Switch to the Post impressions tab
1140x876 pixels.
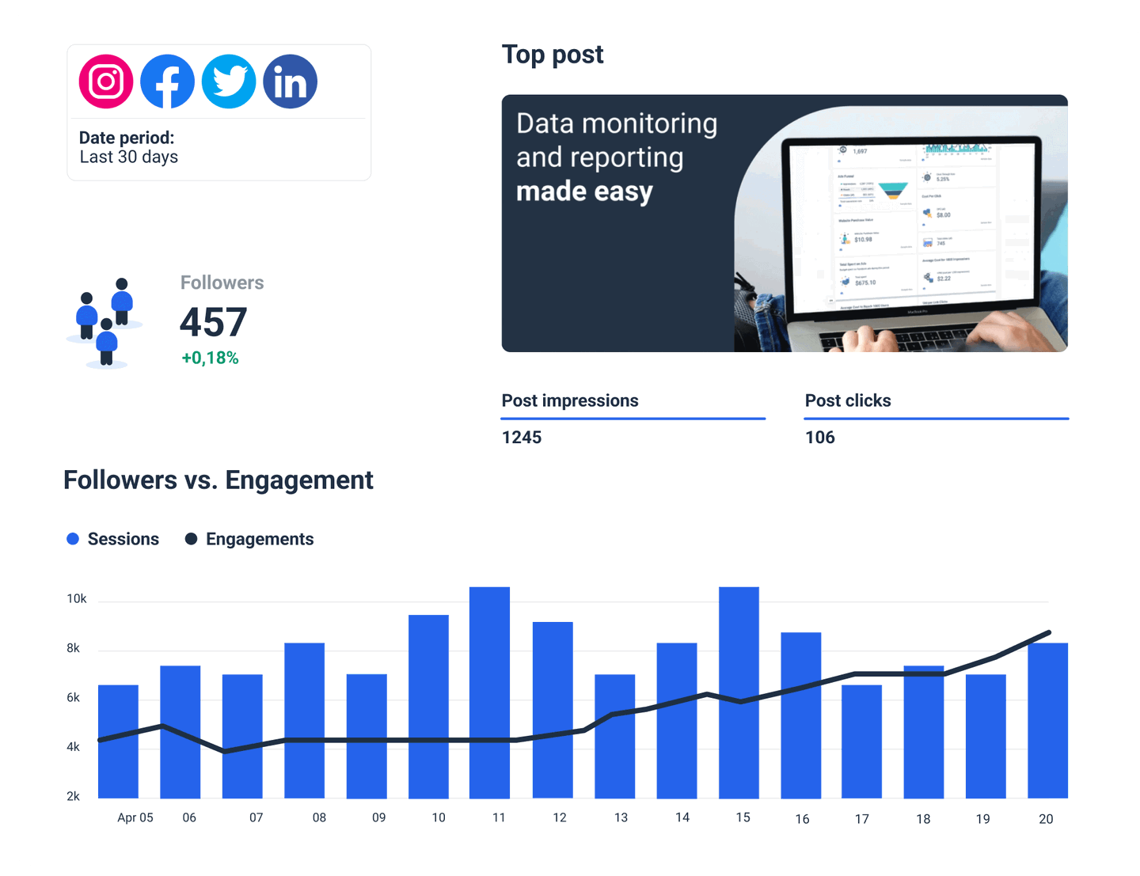coord(570,400)
